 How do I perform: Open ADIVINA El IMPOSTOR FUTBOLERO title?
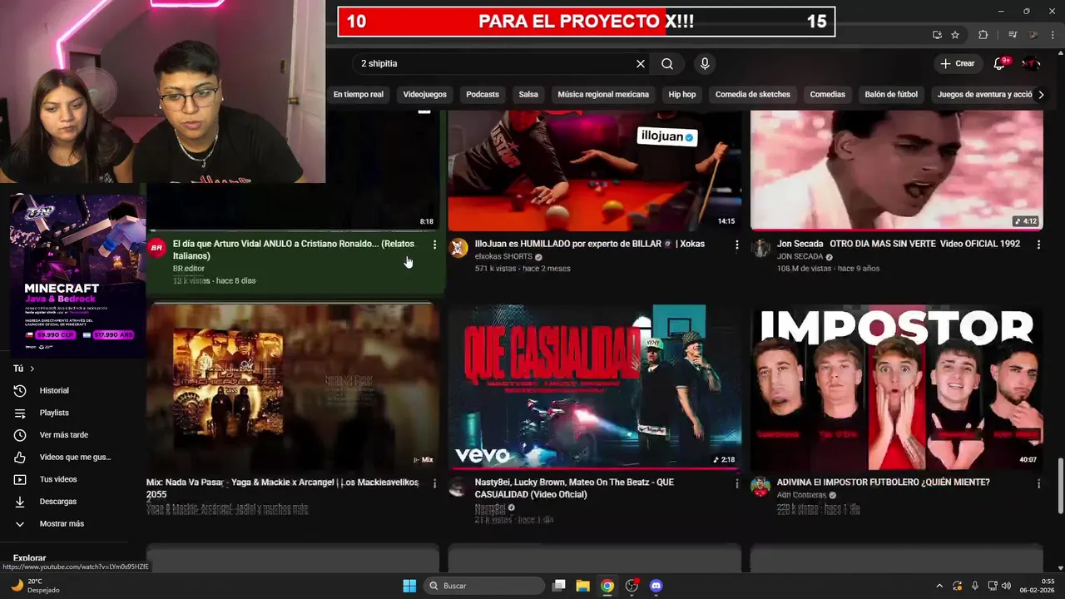coord(883,483)
